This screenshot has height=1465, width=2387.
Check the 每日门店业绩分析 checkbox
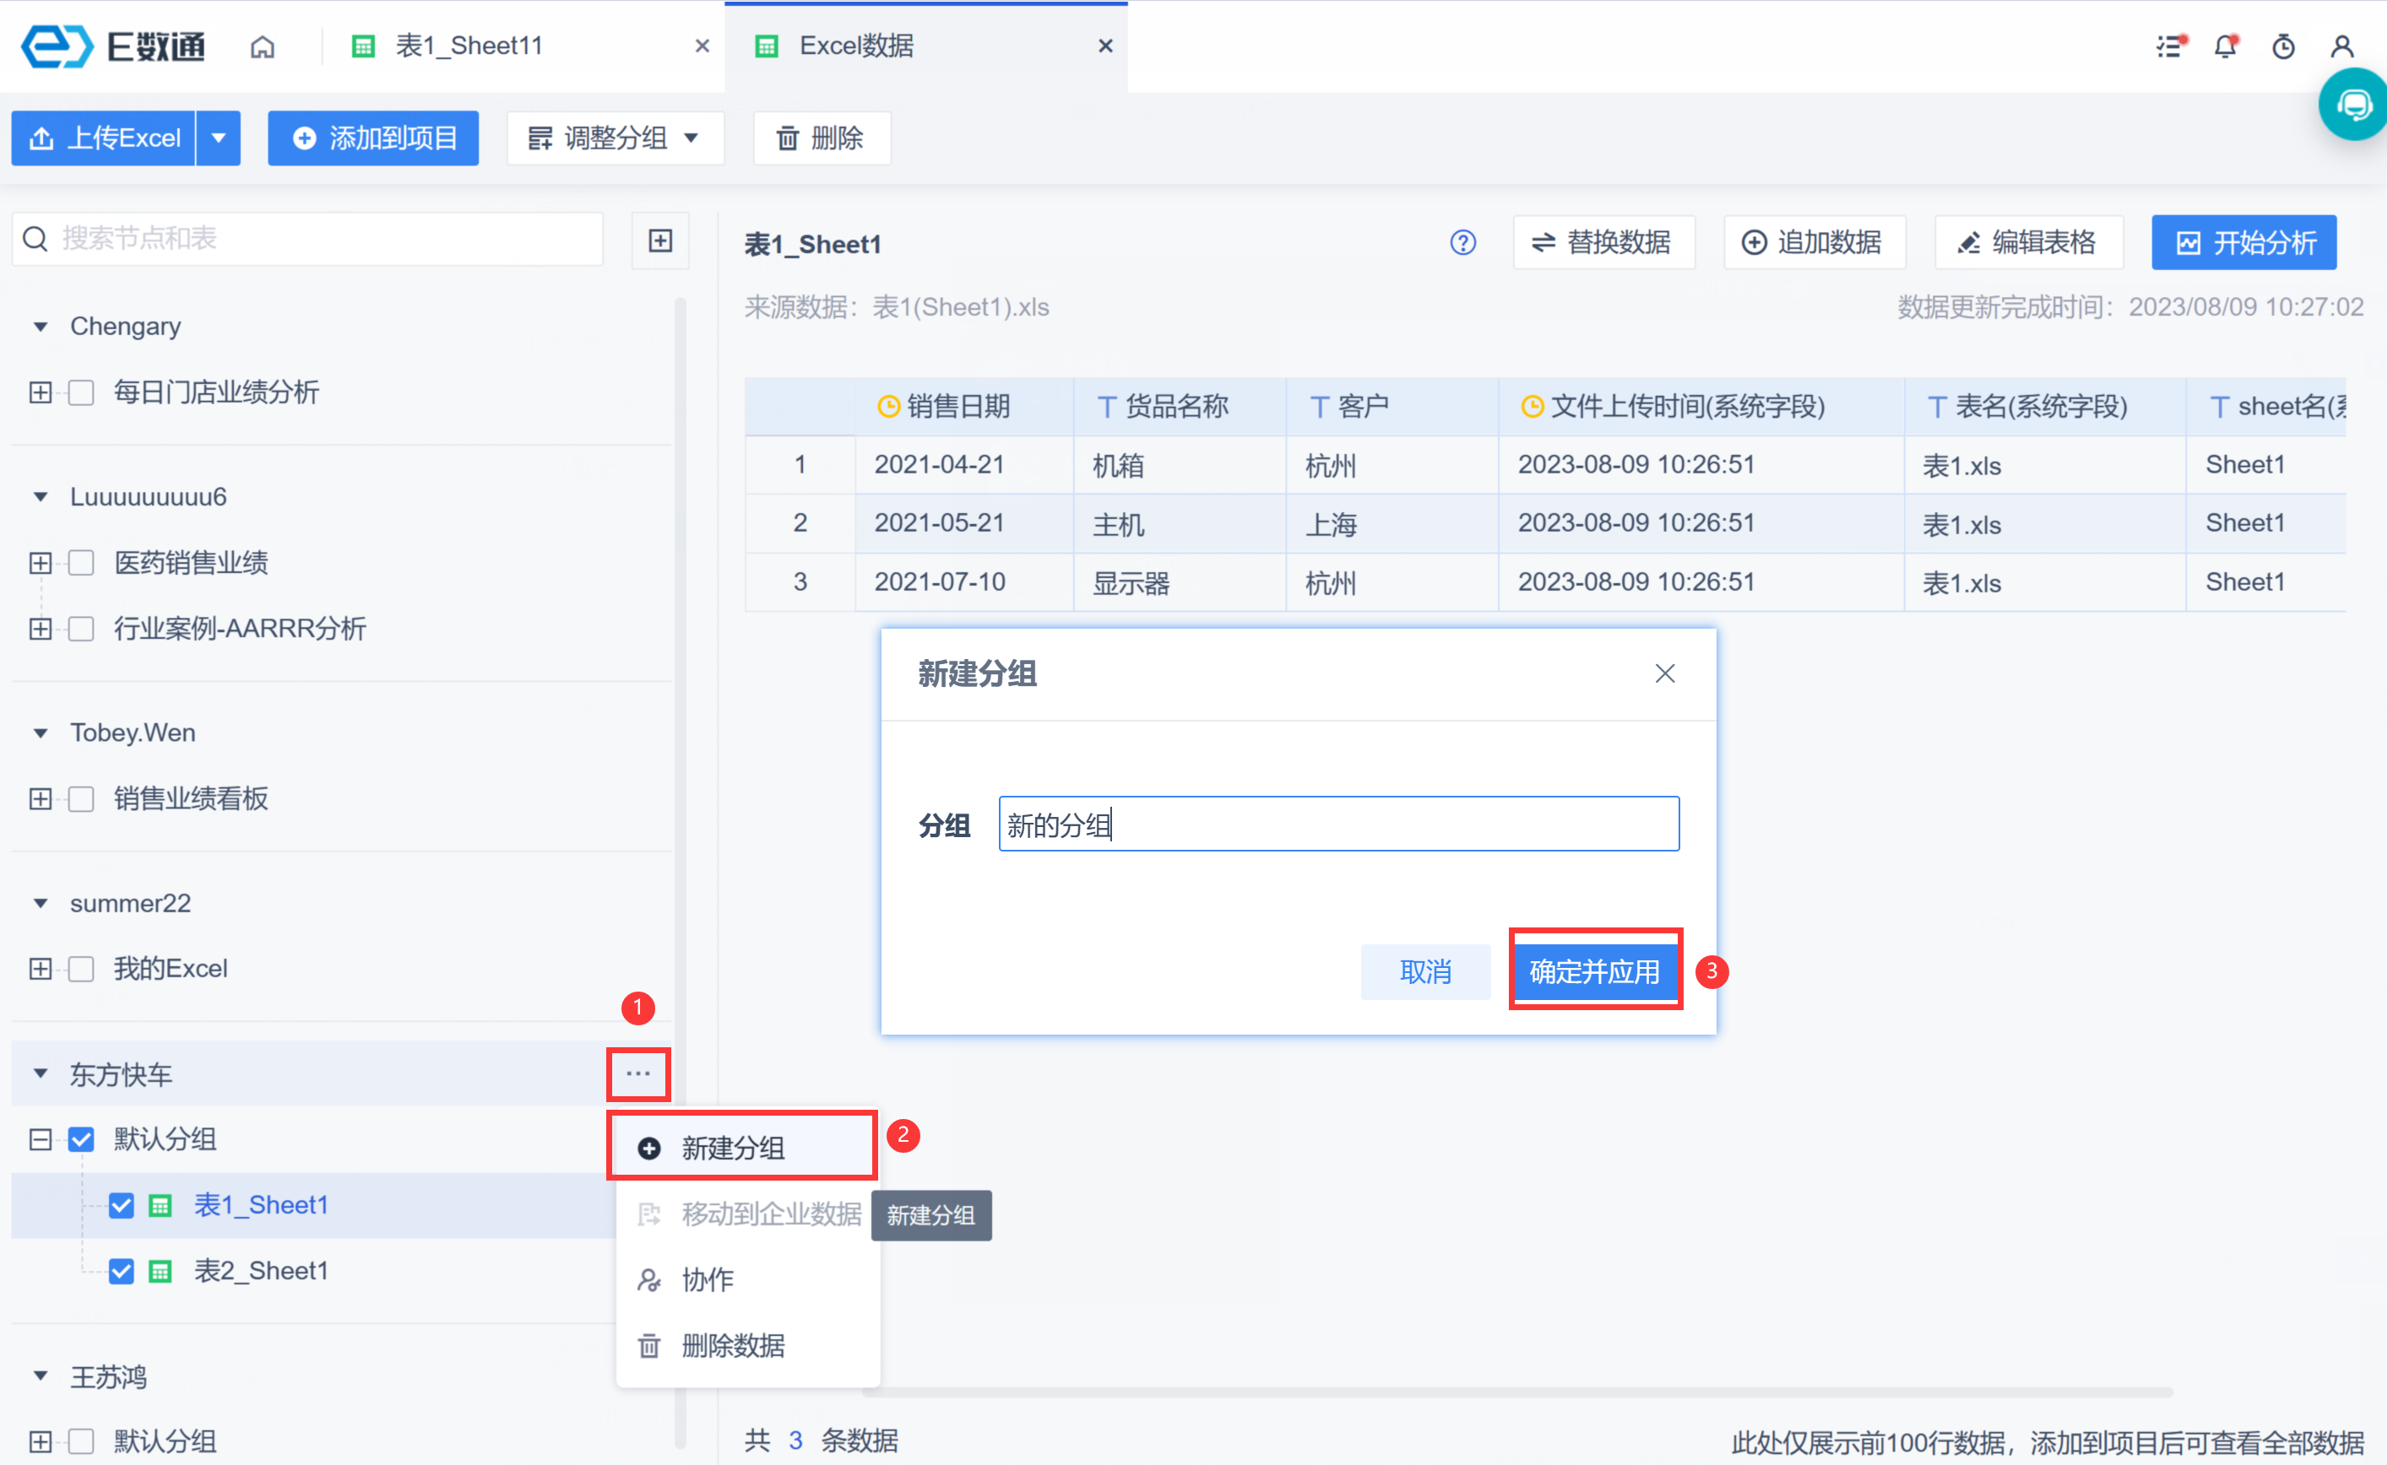tap(81, 392)
